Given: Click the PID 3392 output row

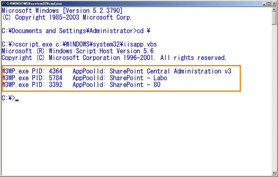Looking at the screenshot, I should [x=81, y=85].
